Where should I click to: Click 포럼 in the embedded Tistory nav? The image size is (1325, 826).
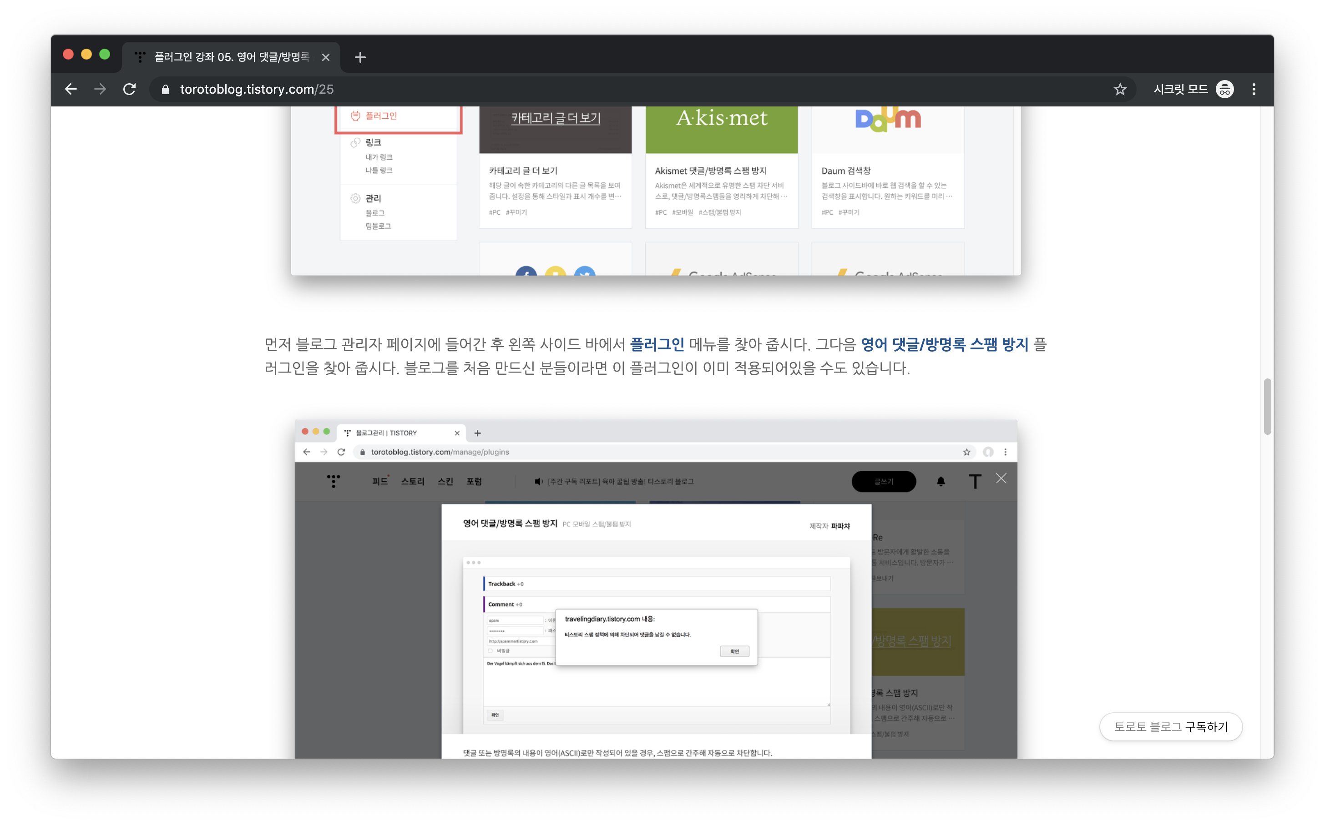coord(474,481)
